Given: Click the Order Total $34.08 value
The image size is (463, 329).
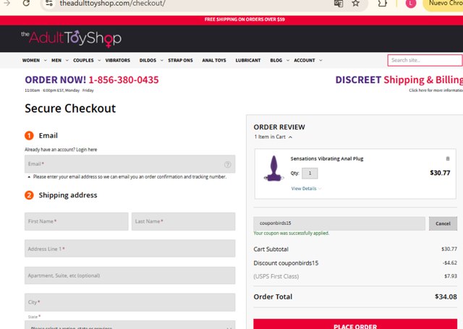Looking at the screenshot, I should pos(446,296).
